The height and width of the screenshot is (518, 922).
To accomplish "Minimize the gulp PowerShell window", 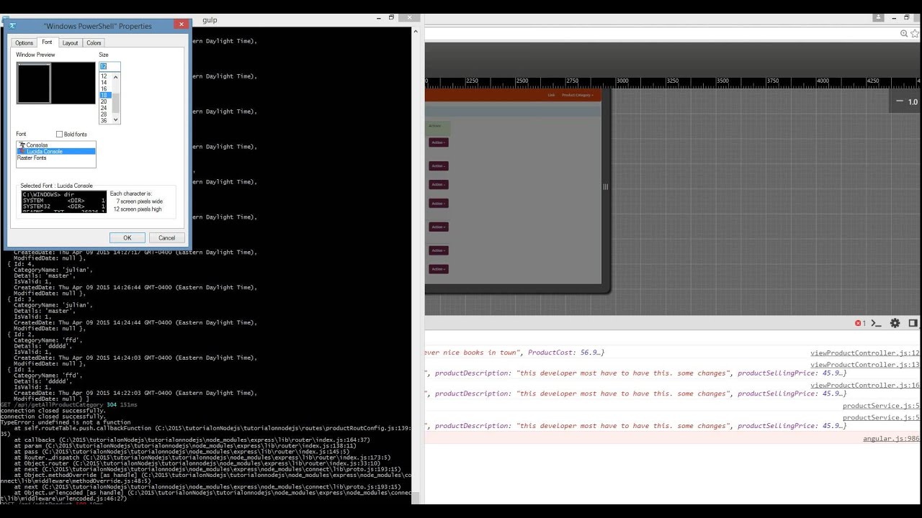I will (378, 17).
